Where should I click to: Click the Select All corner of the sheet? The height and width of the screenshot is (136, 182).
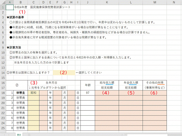(x=3, y=2)
